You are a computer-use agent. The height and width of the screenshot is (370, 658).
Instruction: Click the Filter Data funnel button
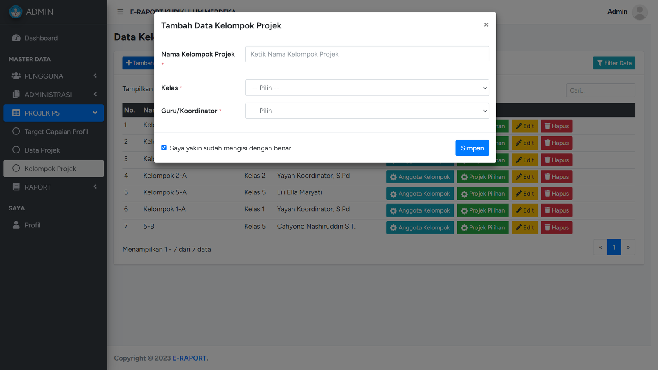pos(614,63)
